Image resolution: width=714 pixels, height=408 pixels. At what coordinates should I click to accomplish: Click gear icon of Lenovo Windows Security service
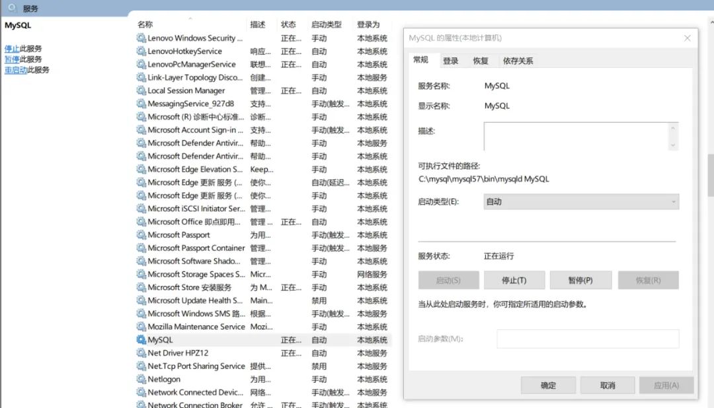pyautogui.click(x=141, y=38)
